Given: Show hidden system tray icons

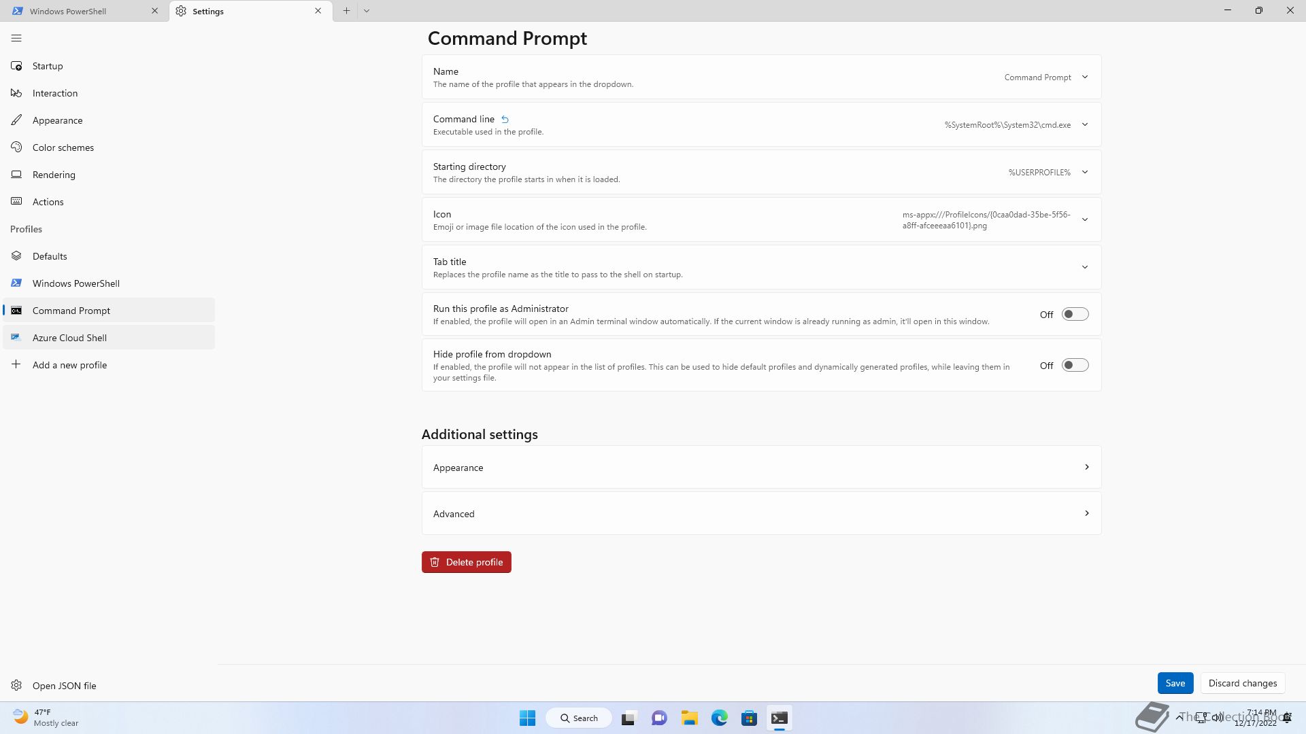Looking at the screenshot, I should tap(1179, 717).
